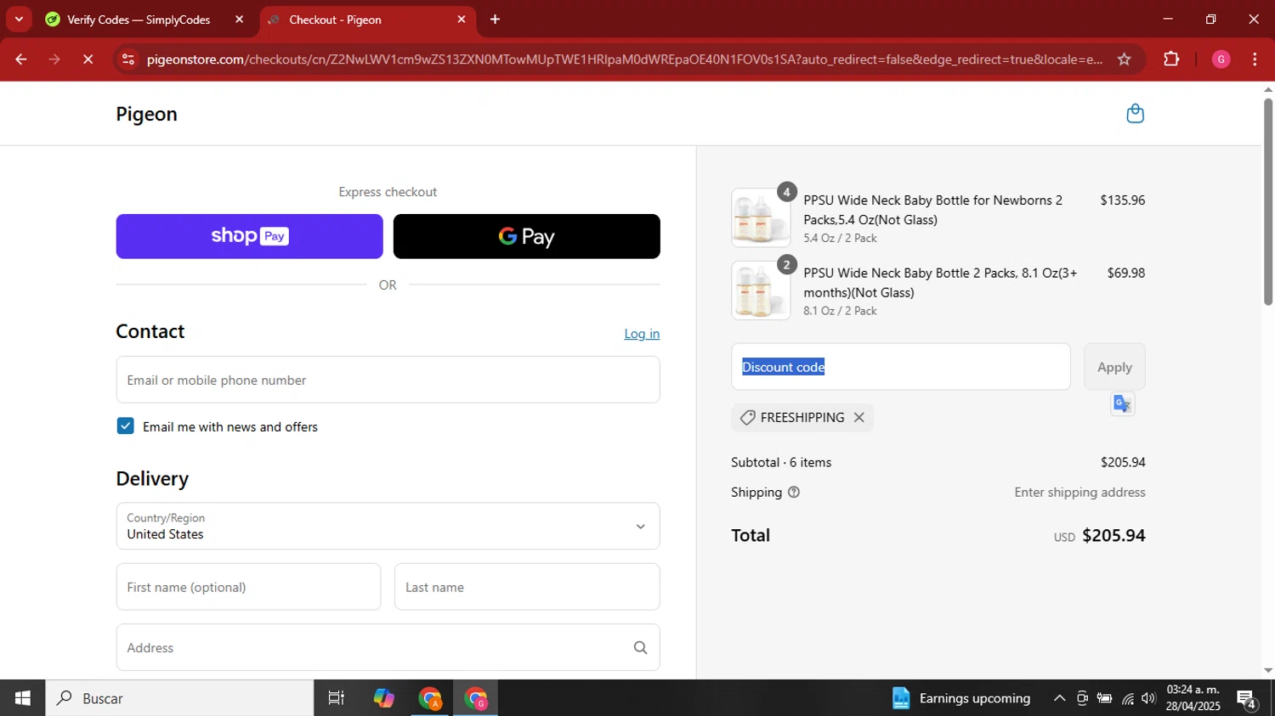The height and width of the screenshot is (716, 1275).
Task: Click the Address input field
Action: (388, 647)
